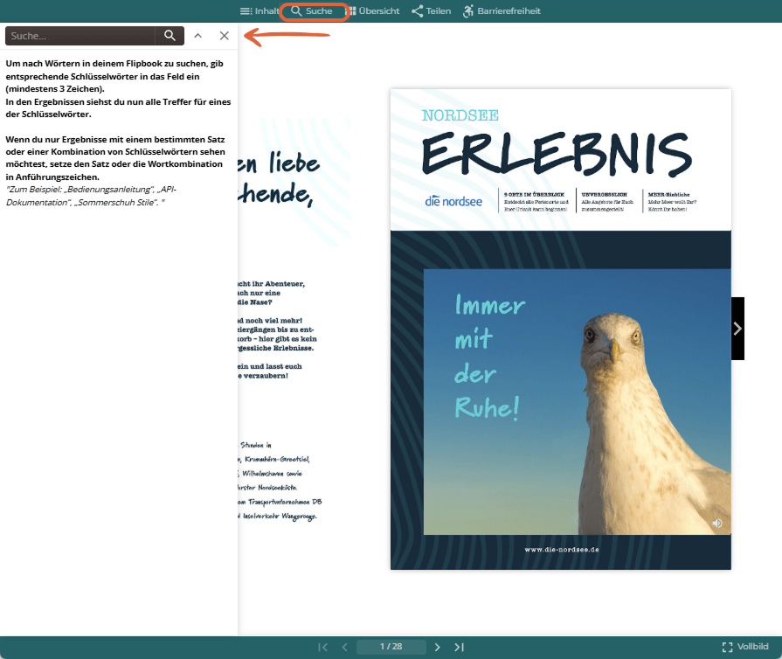Go to previous page in bottom bar

click(x=344, y=647)
